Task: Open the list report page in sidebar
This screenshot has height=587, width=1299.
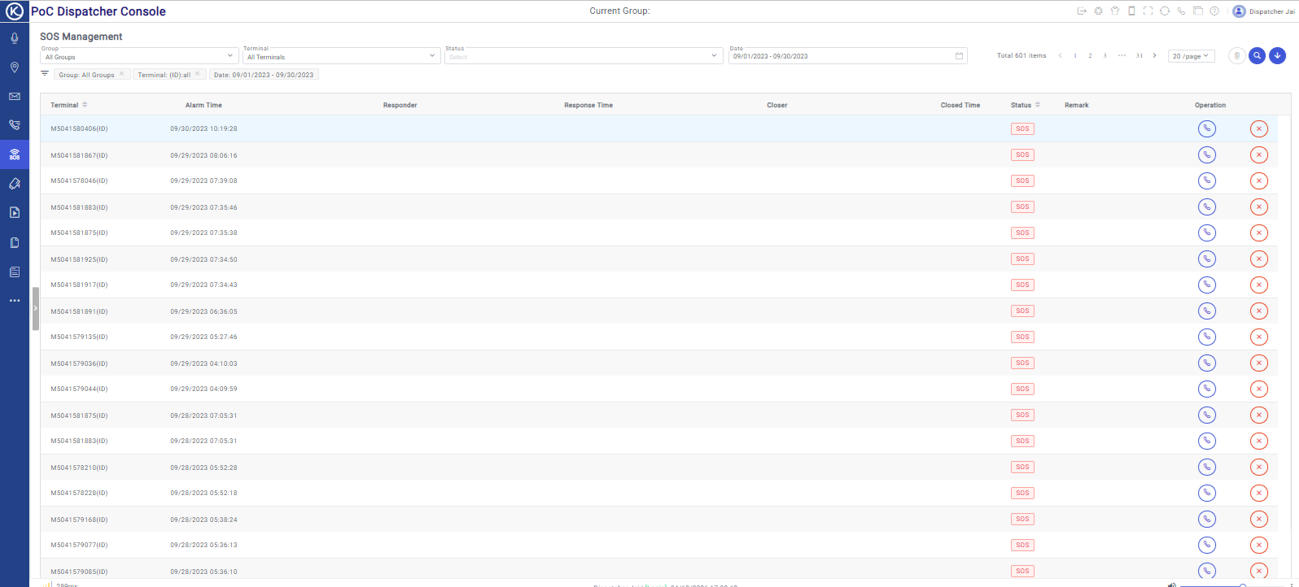Action: coord(15,272)
